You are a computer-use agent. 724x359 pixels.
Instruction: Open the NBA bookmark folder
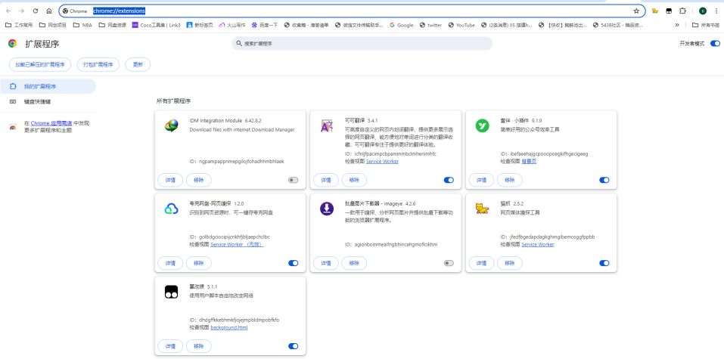pyautogui.click(x=82, y=25)
